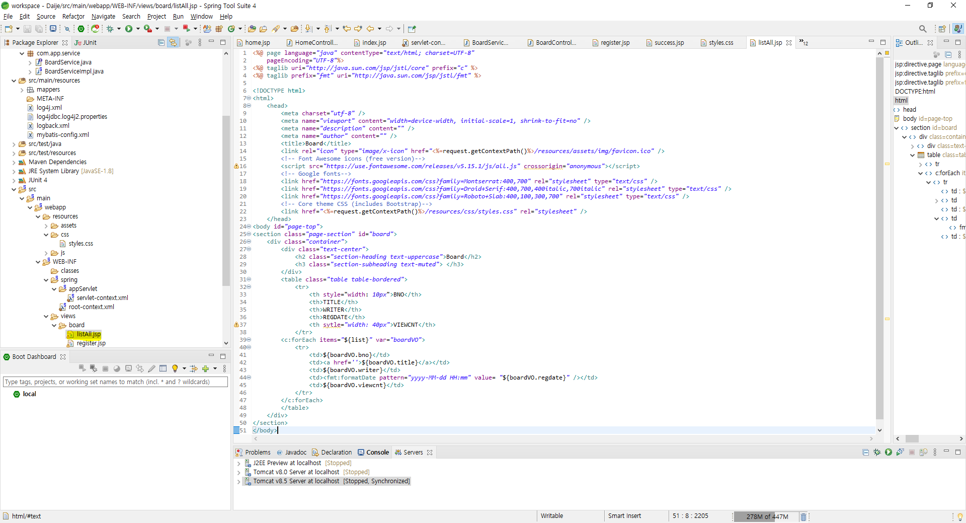Select J2EE Preview at localhost server
Image resolution: width=966 pixels, height=523 pixels.
pos(298,463)
